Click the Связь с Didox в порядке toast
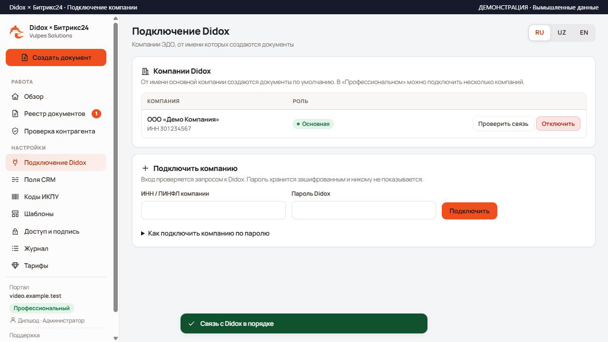The width and height of the screenshot is (608, 342). pyautogui.click(x=304, y=323)
